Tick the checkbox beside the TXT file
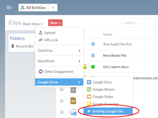Viewport: 158px width, 118px height. pos(62,89)
